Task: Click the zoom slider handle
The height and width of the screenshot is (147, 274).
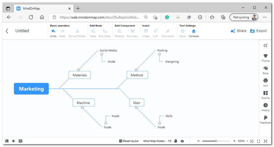Action: (x=216, y=141)
